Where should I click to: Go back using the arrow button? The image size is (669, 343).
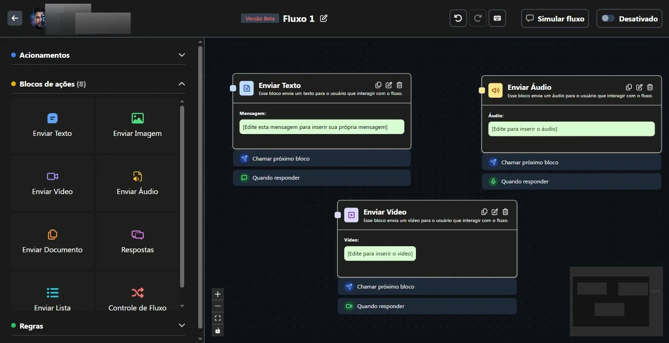[15, 18]
